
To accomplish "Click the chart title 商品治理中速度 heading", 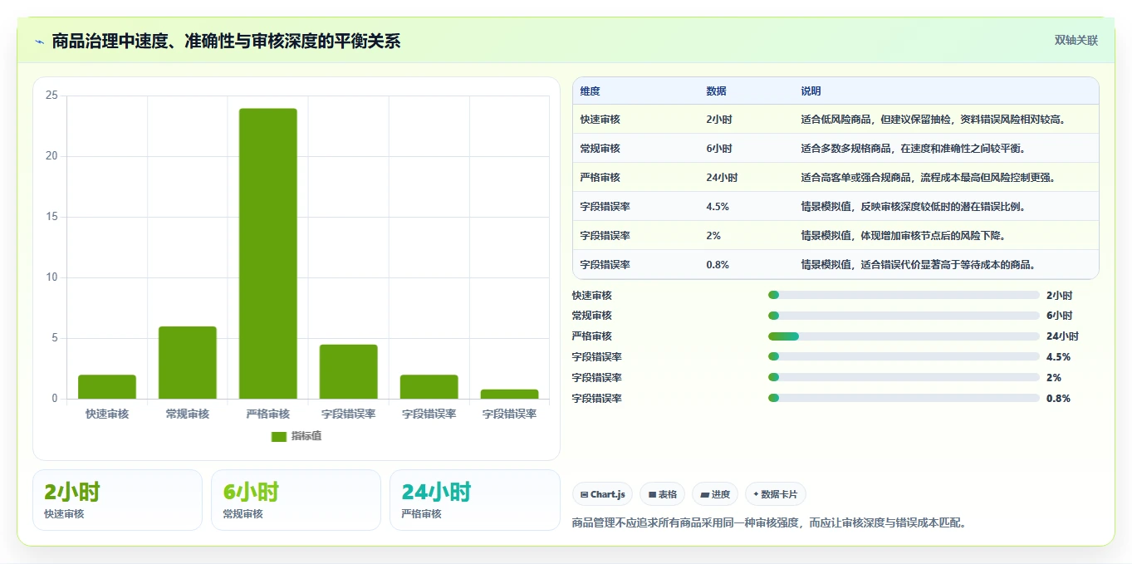I will [x=226, y=41].
